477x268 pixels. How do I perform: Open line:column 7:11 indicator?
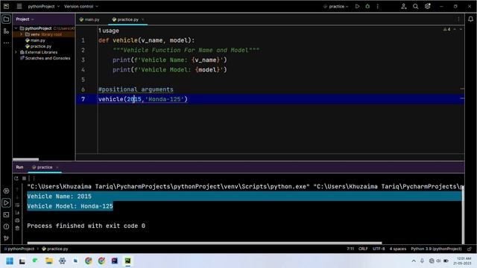350,249
